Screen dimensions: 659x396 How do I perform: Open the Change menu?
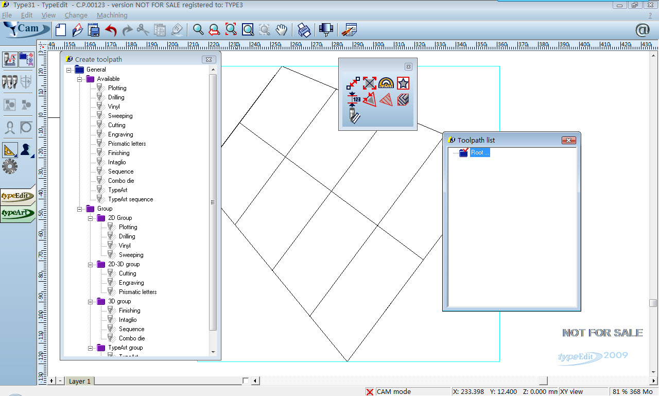click(76, 15)
